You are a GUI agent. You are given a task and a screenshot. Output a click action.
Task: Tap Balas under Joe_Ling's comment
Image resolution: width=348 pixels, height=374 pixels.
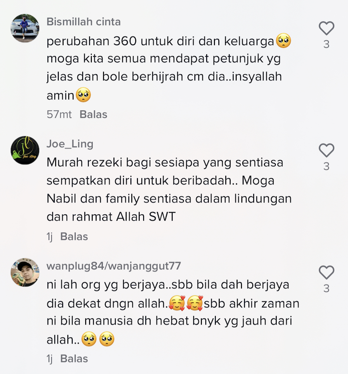74,237
